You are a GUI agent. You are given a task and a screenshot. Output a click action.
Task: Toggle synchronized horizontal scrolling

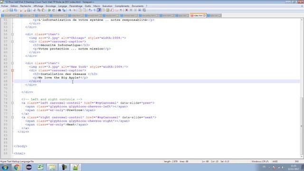click(85, 10)
